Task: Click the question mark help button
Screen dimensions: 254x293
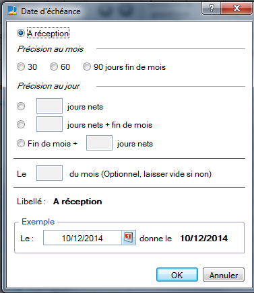Action: click(x=211, y=9)
